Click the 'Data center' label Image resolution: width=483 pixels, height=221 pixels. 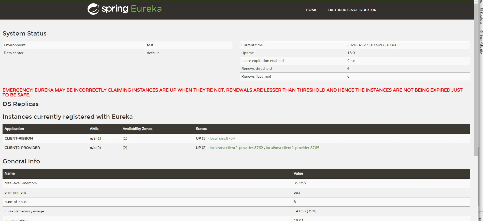[x=14, y=53]
